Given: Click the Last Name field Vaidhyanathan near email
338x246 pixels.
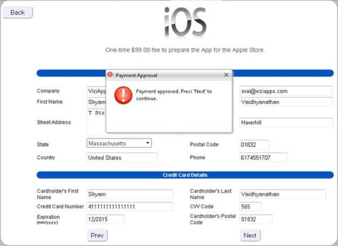Looking at the screenshot, I should click(x=286, y=102).
